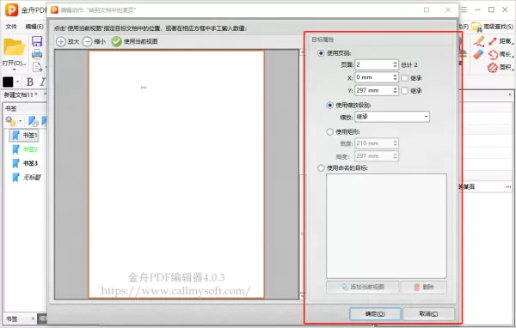516x328 pixels.
Task: Open bookmark gear options dropdown arrow
Action: pyautogui.click(x=21, y=121)
